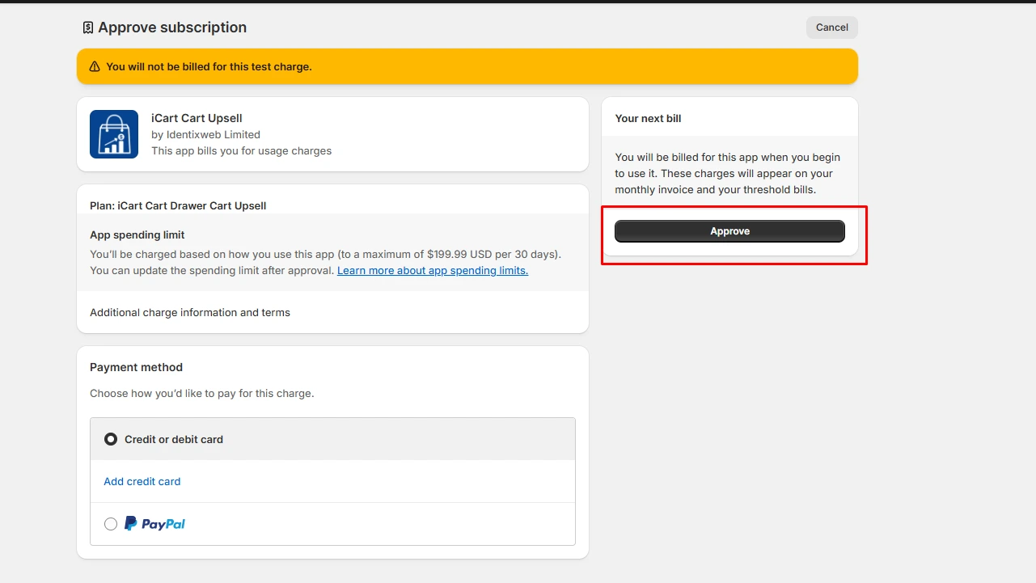Click 'Choose how you'd like to pay' text
The width and height of the screenshot is (1036, 583).
201,394
